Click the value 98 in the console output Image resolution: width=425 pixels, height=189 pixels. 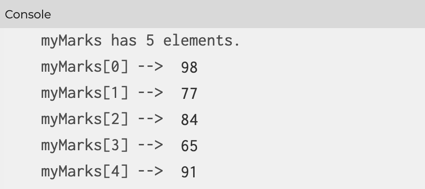tap(189, 67)
